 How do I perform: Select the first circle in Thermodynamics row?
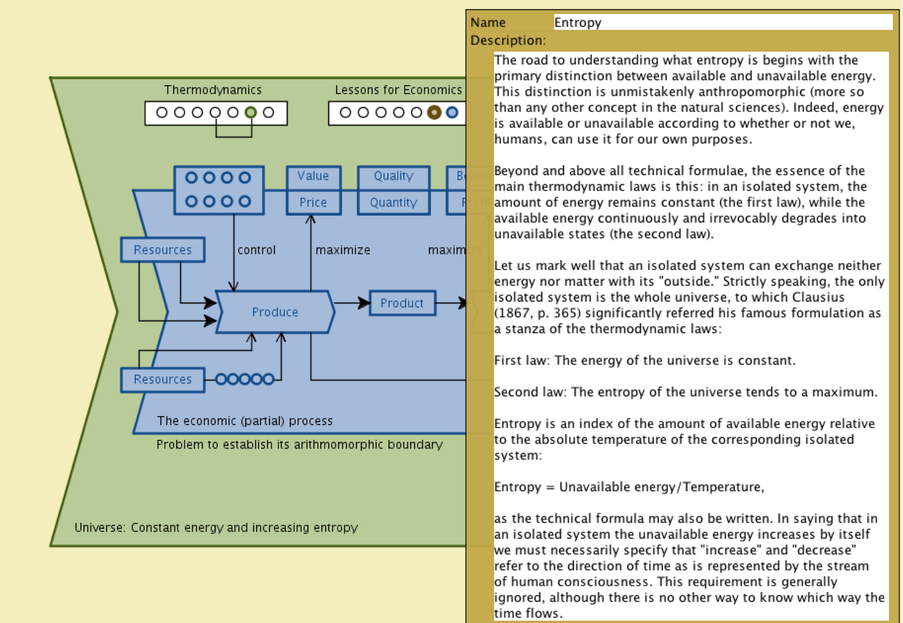coord(162,113)
